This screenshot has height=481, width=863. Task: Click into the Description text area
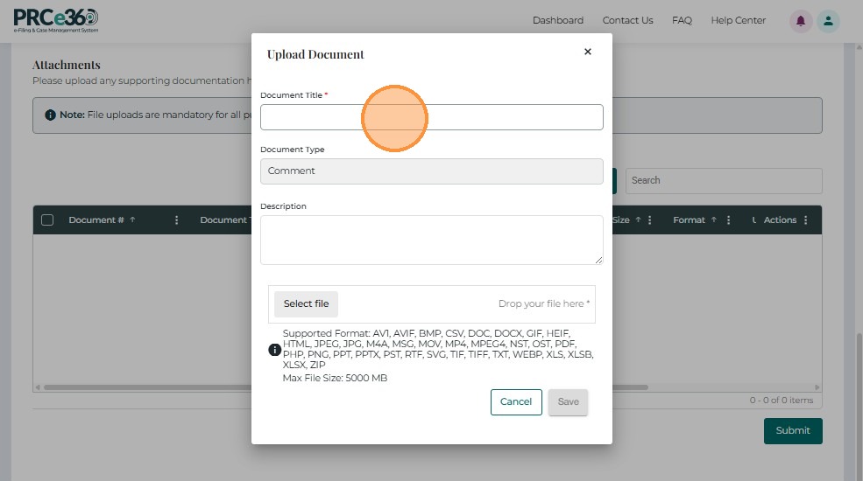431,240
